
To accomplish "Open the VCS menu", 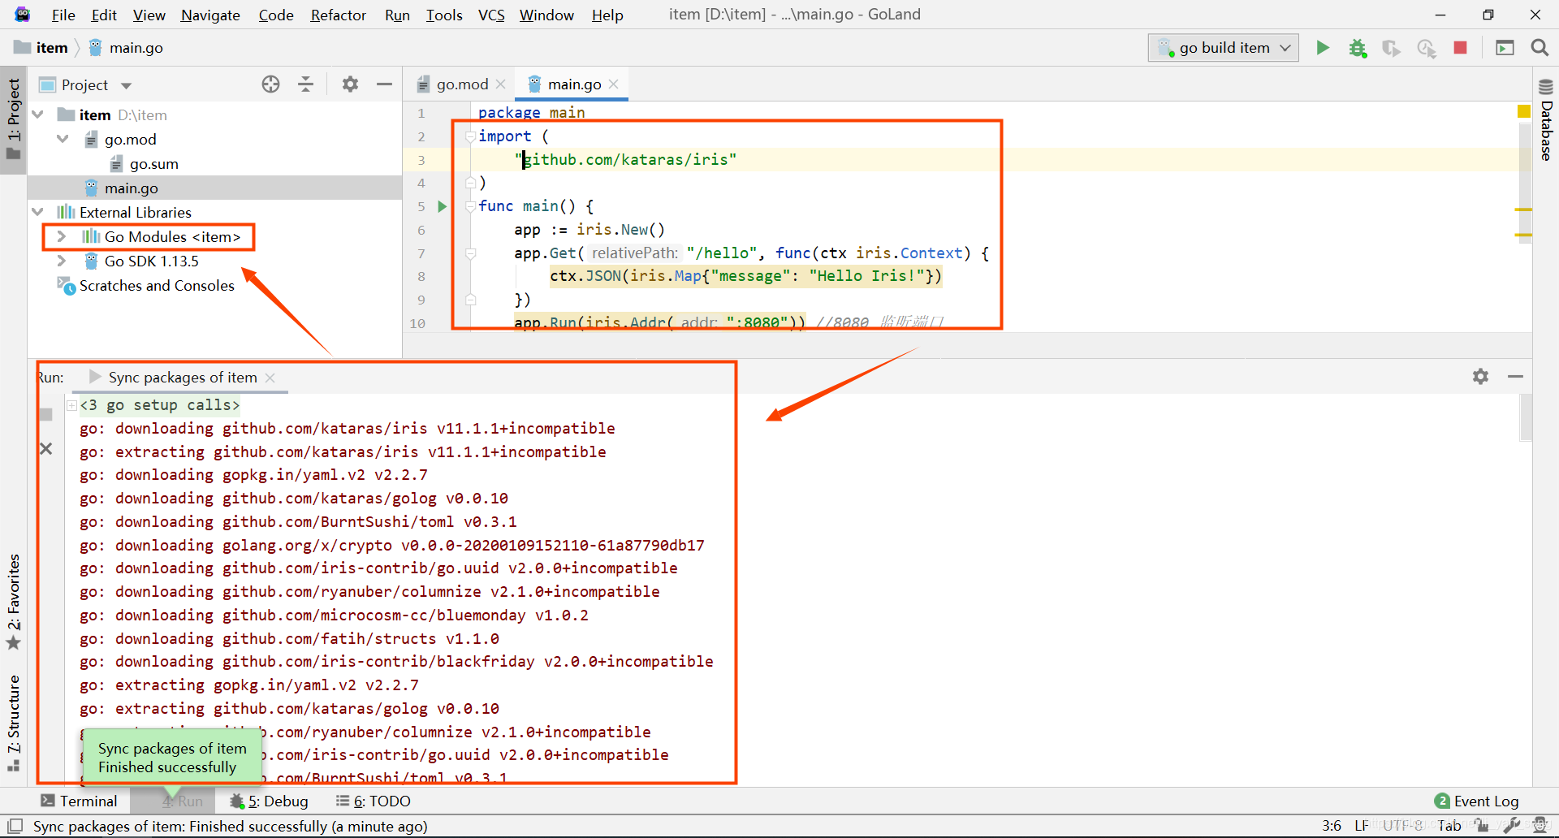I will (490, 15).
